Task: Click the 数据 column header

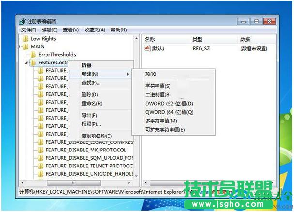Action: point(257,39)
